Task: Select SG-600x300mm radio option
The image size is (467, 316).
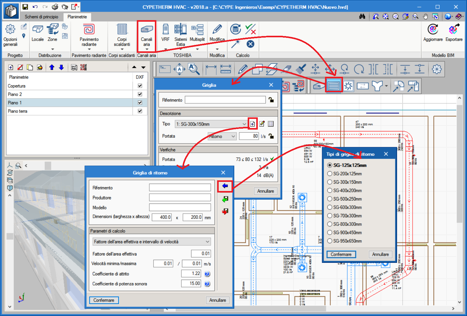Action: click(330, 207)
